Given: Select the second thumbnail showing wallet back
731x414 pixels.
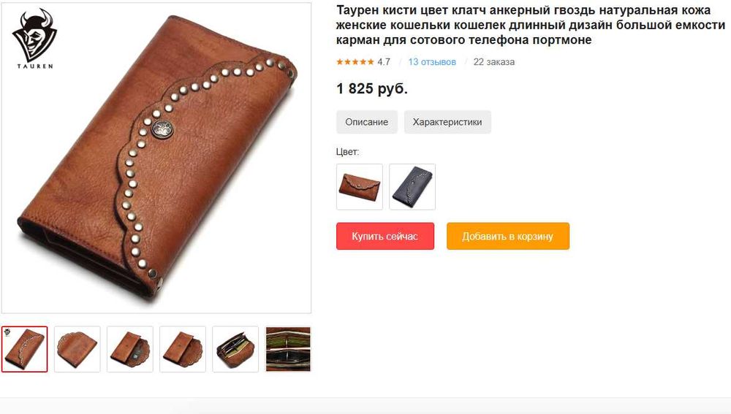Looking at the screenshot, I should (x=77, y=349).
